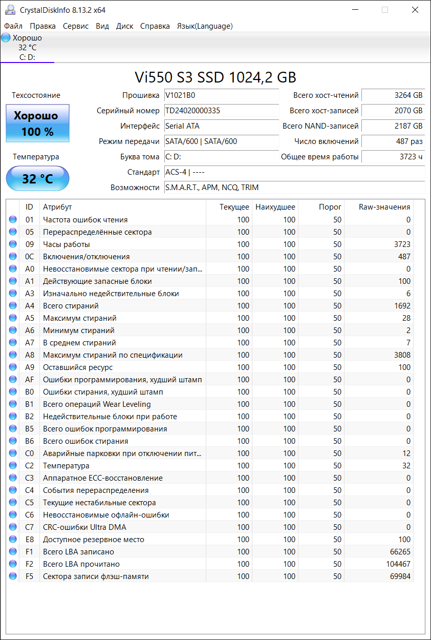The width and height of the screenshot is (431, 640).
Task: Click the Хорошо 100 % health status button
Action: tap(37, 123)
